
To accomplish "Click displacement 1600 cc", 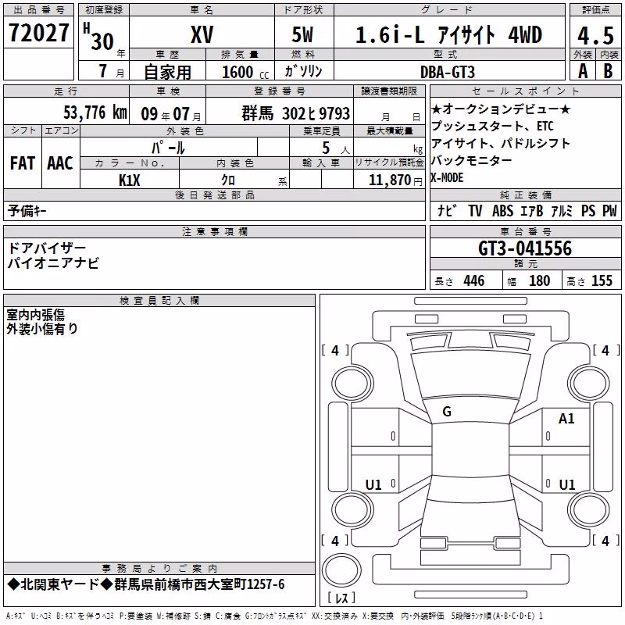I will [x=245, y=72].
